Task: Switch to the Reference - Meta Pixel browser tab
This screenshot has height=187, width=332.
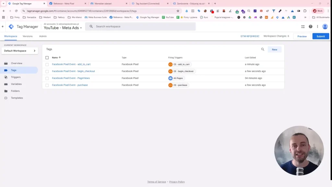Action: point(68,4)
